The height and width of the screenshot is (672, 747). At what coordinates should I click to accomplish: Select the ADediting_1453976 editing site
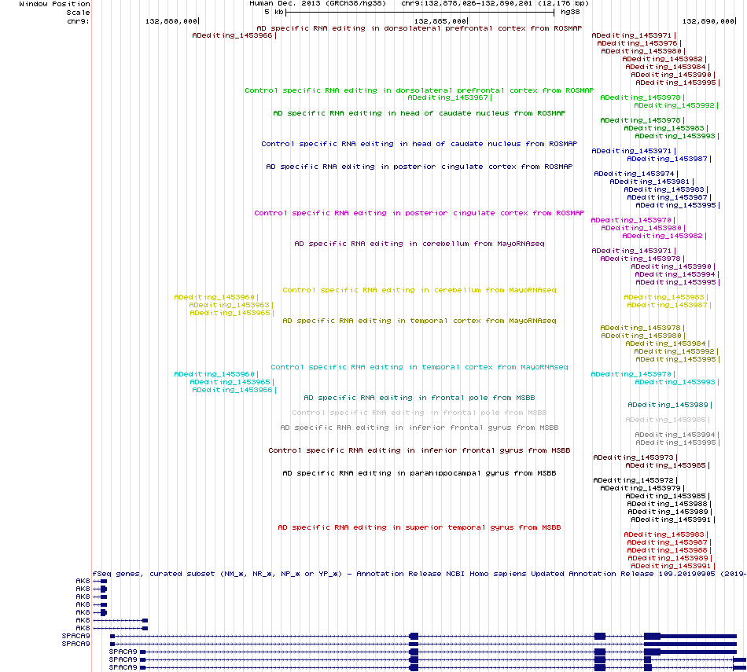(x=639, y=43)
